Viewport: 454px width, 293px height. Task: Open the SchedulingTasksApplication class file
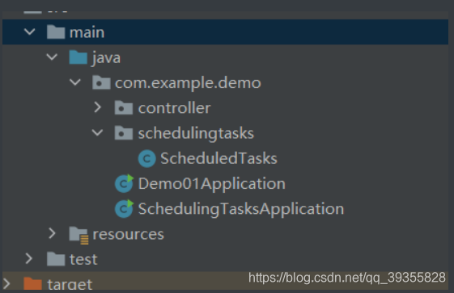click(x=241, y=209)
